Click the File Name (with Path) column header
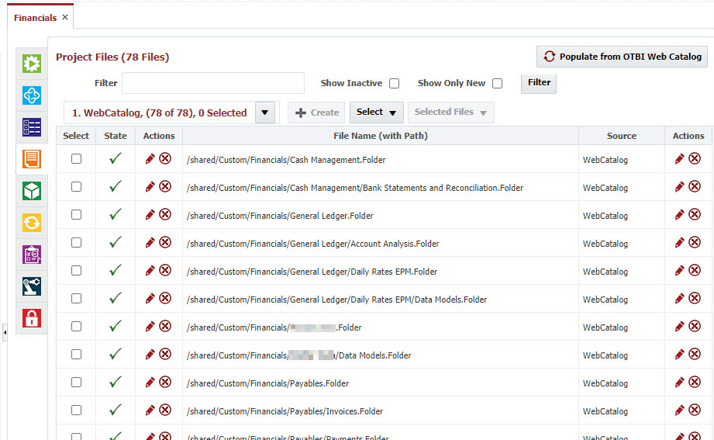 point(380,136)
